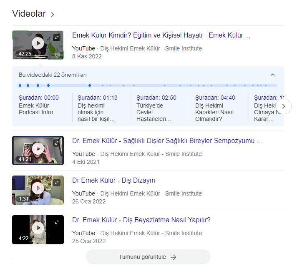Expand preview icon on 4:22 video thumbnail
Image resolution: width=297 pixels, height=271 pixels.
(57, 222)
